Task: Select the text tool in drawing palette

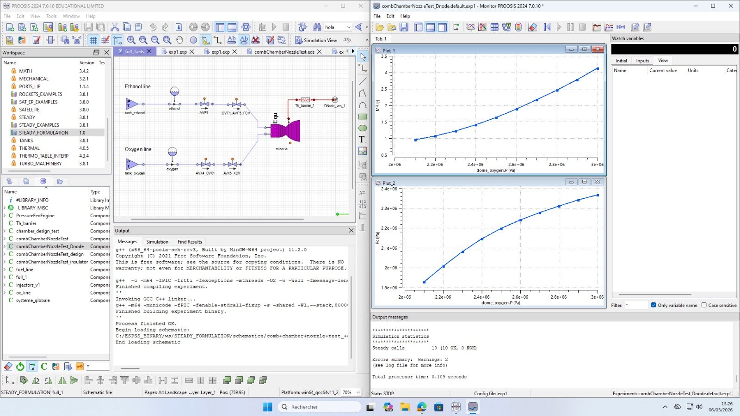Action: (x=363, y=140)
